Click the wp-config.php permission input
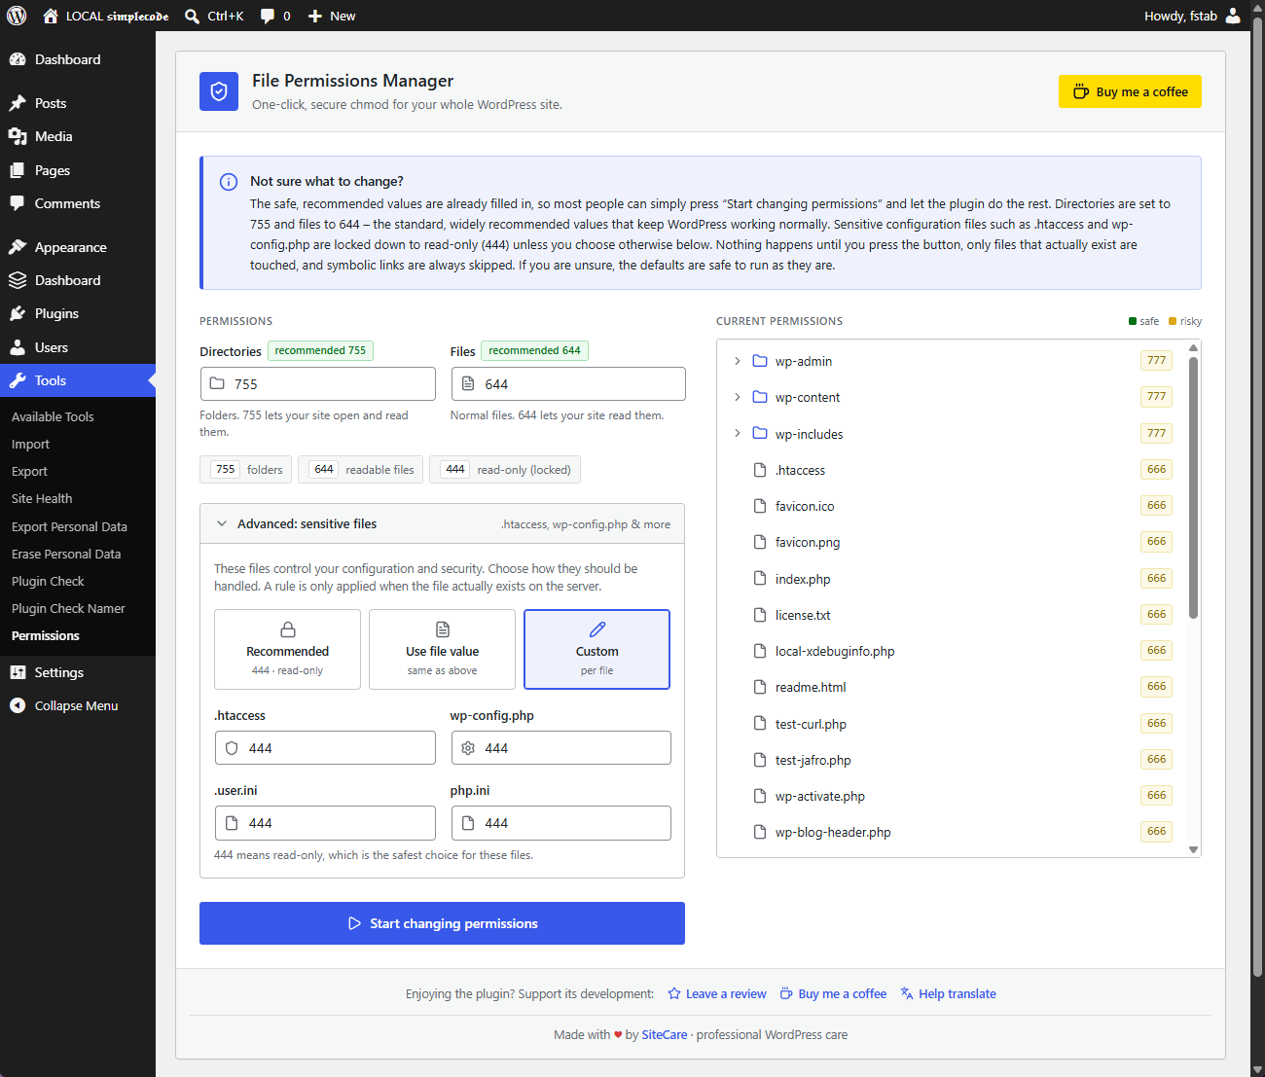 tap(561, 748)
